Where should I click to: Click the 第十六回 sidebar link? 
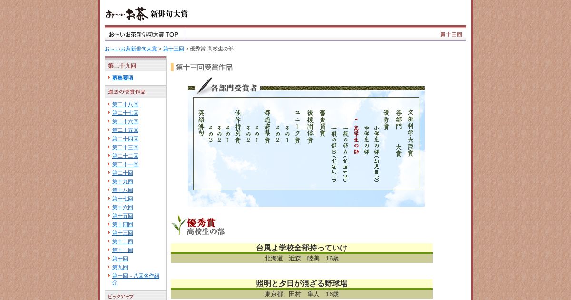(123, 207)
